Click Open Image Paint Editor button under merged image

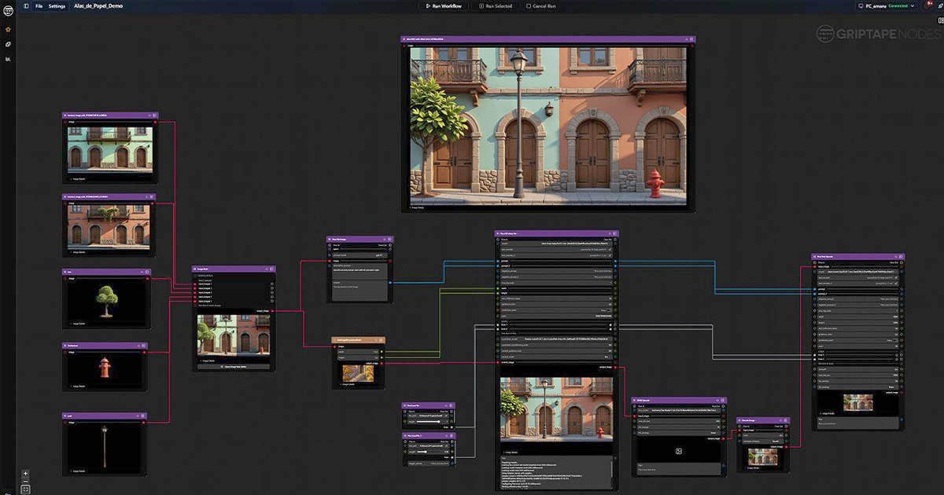[x=233, y=366]
